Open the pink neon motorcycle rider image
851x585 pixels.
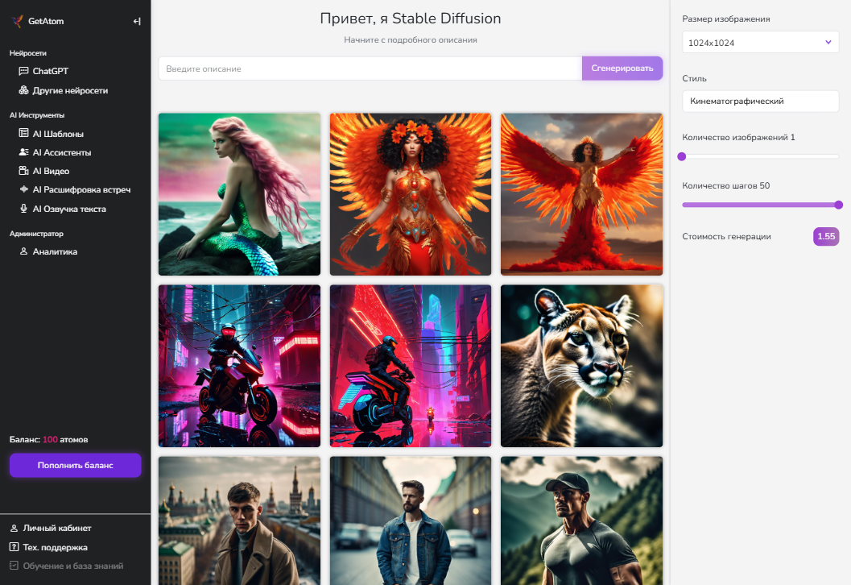[239, 366]
